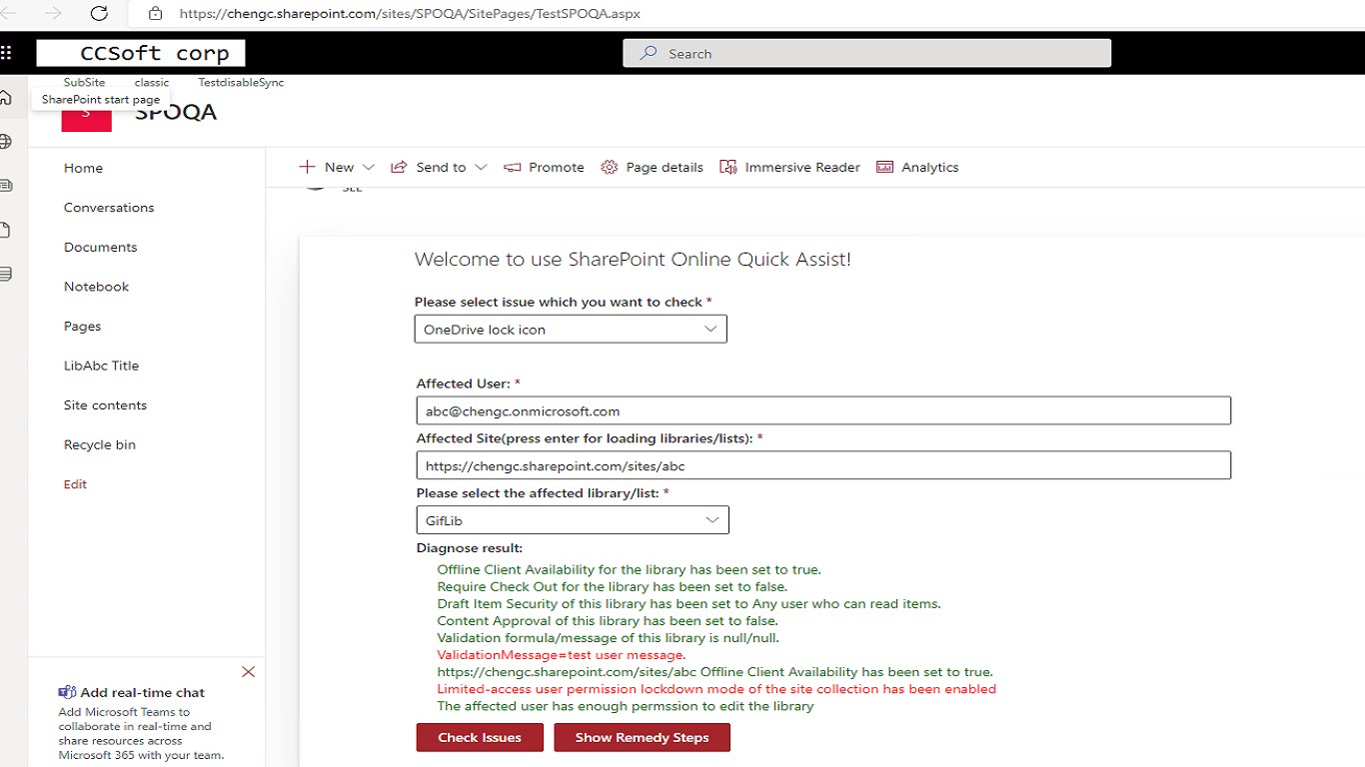This screenshot has height=767, width=1365.
Task: Open Recycle bin in left navigation
Action: pyautogui.click(x=99, y=444)
